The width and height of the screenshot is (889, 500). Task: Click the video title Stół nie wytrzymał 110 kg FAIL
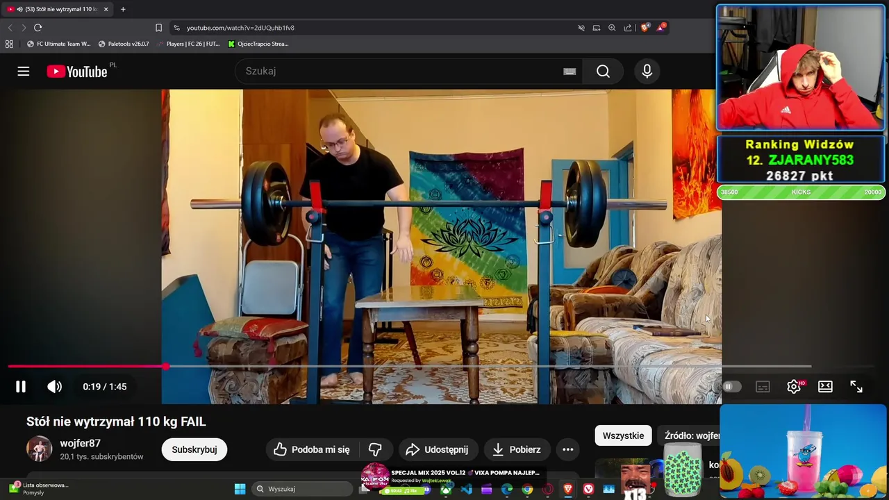pos(116,422)
